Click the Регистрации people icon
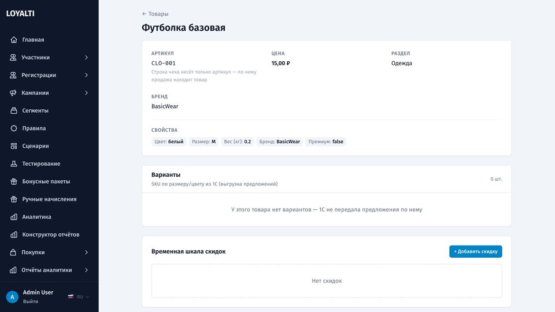Screen dimensions: 555x312 click(x=13, y=75)
